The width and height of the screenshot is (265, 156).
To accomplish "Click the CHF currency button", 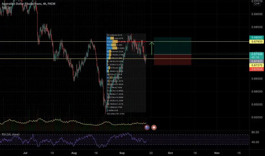I will pyautogui.click(x=257, y=3).
